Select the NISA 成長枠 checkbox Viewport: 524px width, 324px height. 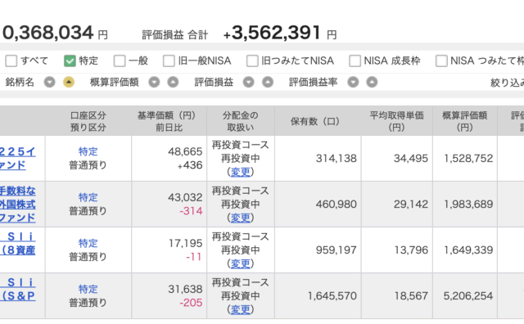[x=355, y=61]
